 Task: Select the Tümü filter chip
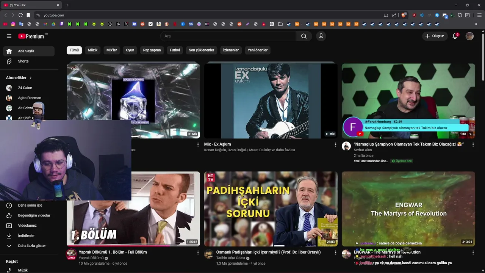[74, 50]
